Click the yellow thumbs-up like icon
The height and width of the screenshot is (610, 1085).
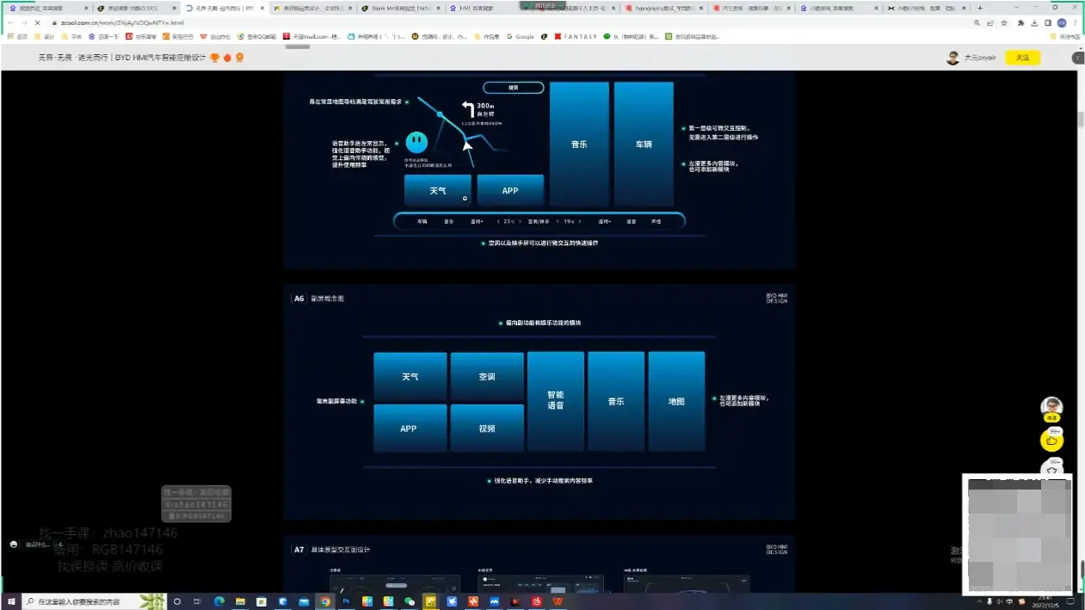point(1051,441)
